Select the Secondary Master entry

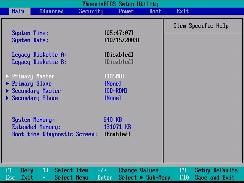pyautogui.click(x=36, y=91)
